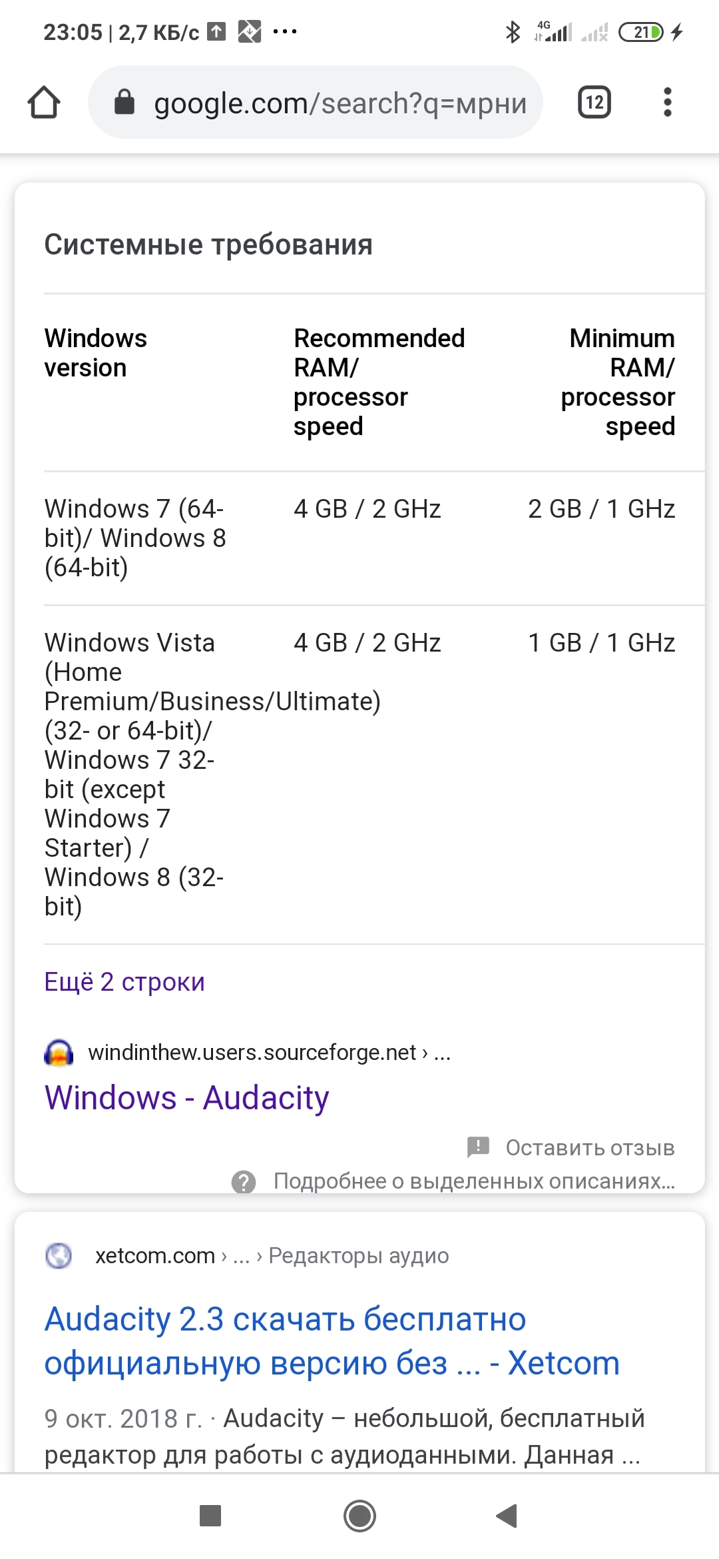The height and width of the screenshot is (1559, 719).
Task: Expand table with "Ещё 2 строки"
Action: coord(124,982)
